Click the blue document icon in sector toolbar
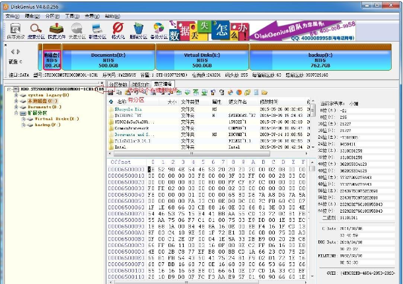 point(256,92)
